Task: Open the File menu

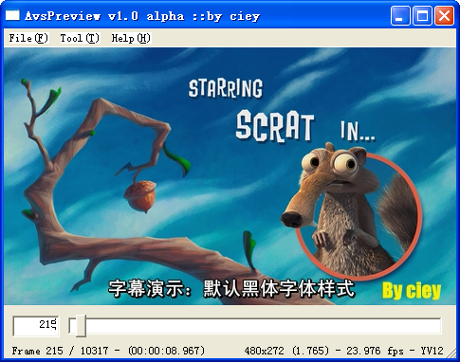Action: pyautogui.click(x=28, y=38)
